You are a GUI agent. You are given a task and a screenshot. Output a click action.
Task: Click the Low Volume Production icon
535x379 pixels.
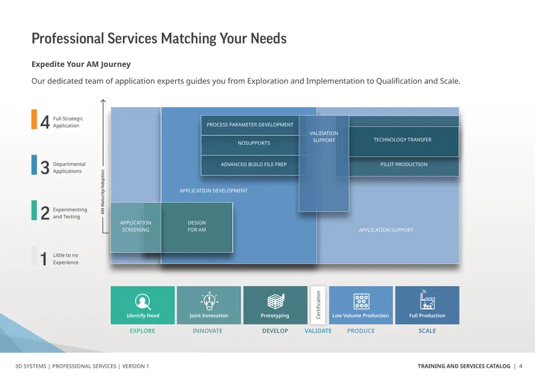pyautogui.click(x=361, y=301)
